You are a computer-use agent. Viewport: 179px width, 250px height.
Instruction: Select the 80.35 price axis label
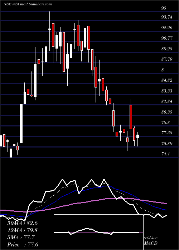click(167, 112)
